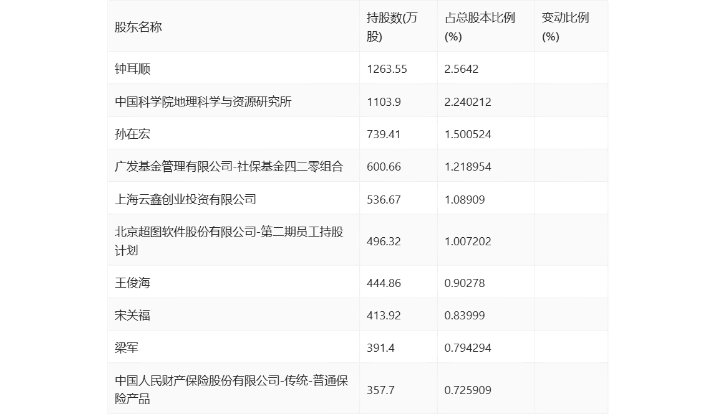The image size is (716, 414).
Task: Click the 持股数(万股) column header
Action: [392, 27]
